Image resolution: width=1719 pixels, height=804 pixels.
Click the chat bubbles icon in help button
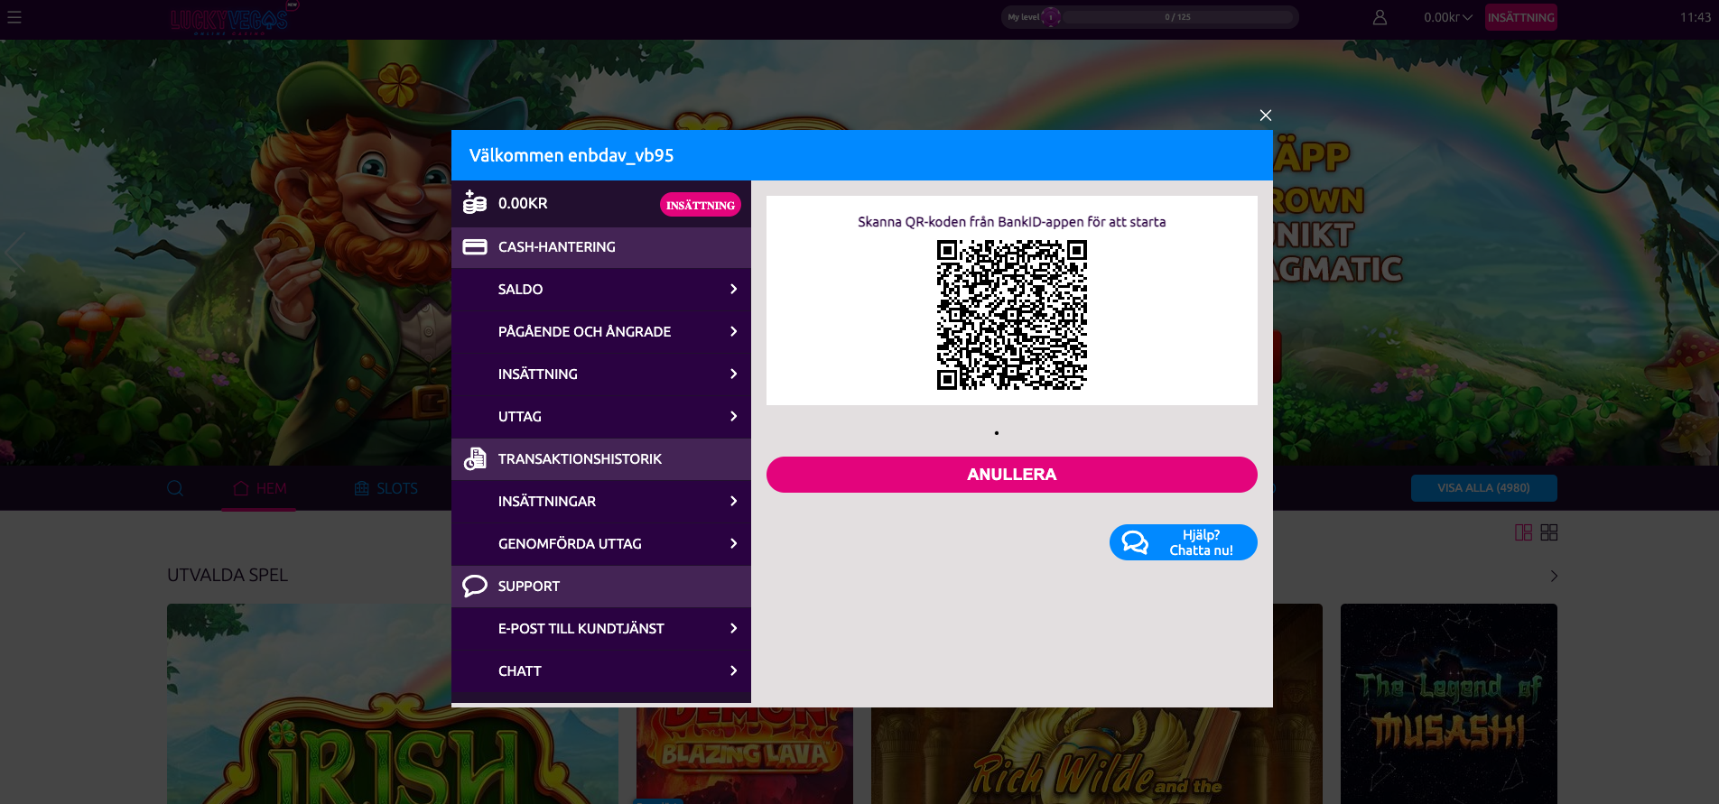pyautogui.click(x=1135, y=542)
